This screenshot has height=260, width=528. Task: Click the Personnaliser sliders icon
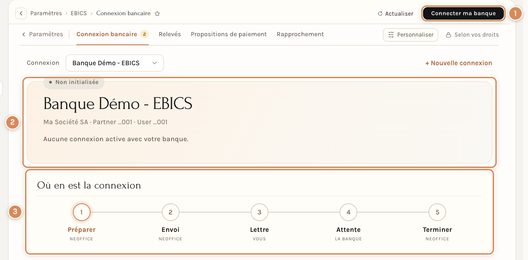[x=391, y=35]
